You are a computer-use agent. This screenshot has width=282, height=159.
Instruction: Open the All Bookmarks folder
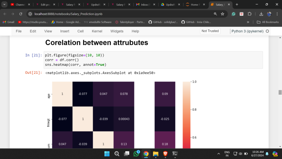point(268,22)
